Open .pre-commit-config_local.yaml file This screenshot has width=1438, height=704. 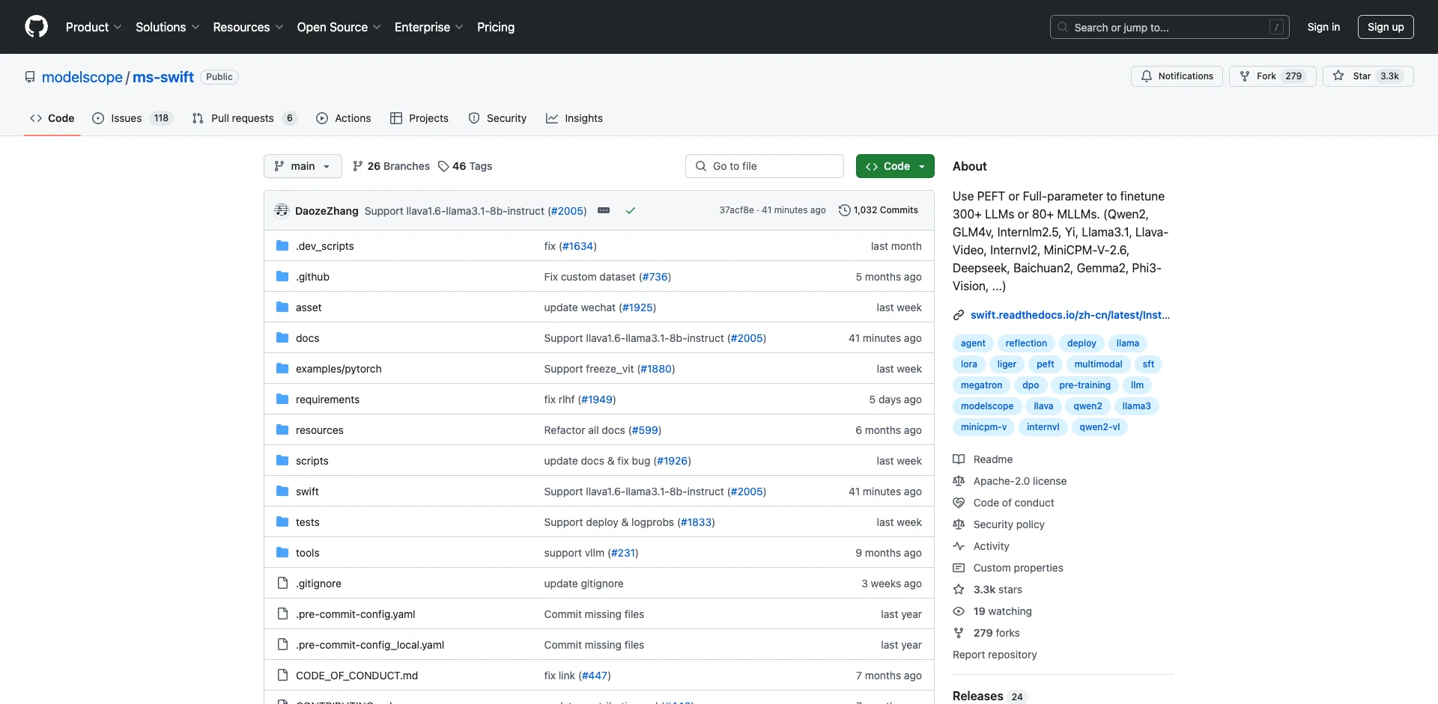pos(370,645)
